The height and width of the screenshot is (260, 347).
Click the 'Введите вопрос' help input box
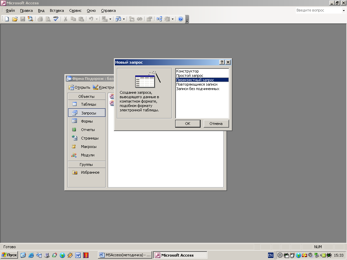(x=319, y=10)
